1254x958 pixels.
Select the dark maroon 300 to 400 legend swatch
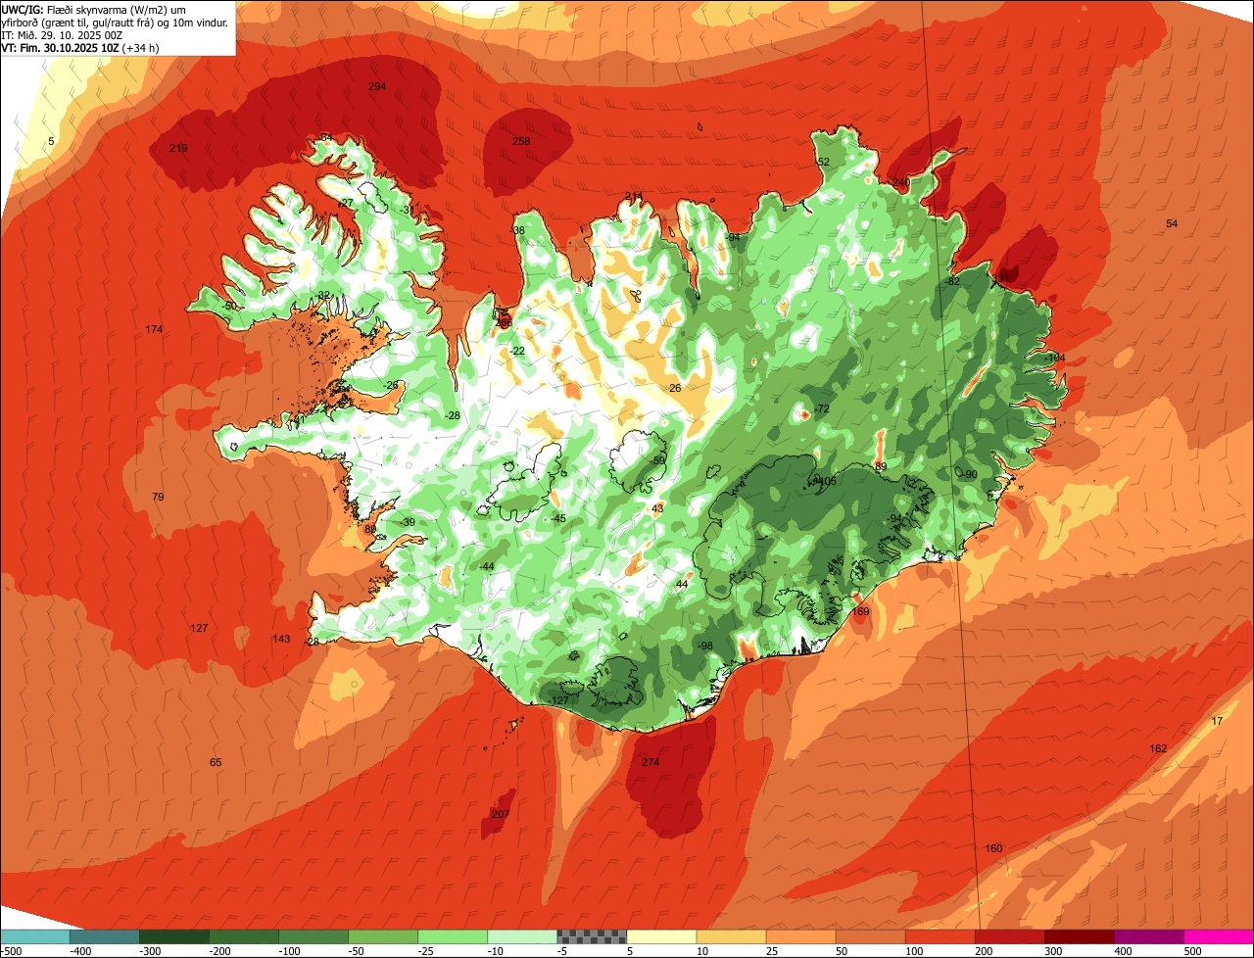1079,936
